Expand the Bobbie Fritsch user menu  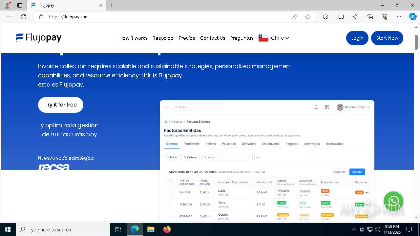[353, 107]
